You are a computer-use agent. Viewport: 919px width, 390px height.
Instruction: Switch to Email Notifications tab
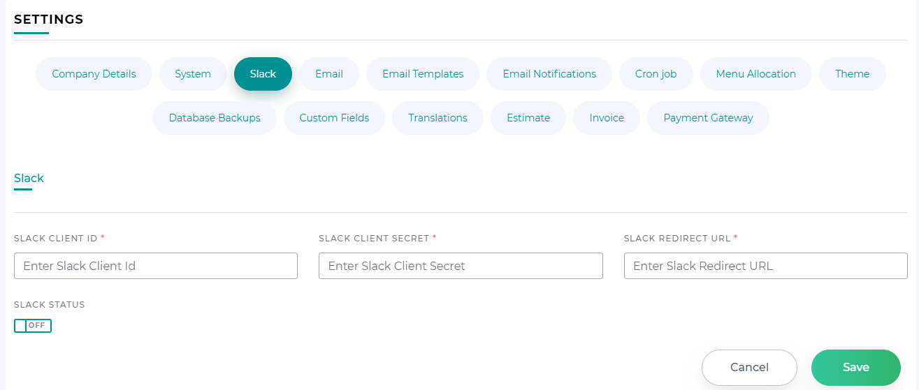coord(549,74)
